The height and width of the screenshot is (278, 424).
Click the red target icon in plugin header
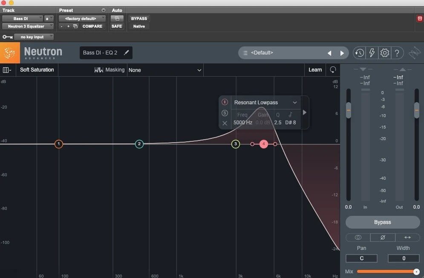(x=420, y=18)
